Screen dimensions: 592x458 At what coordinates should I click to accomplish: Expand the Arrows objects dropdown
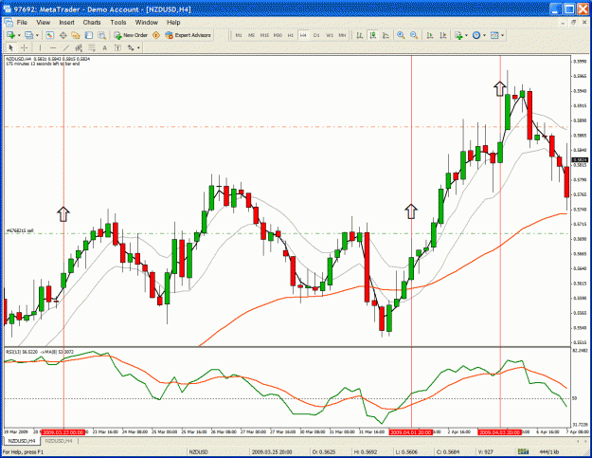[138, 48]
